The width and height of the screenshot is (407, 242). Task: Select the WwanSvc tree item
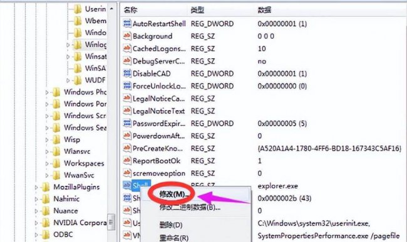tap(79, 176)
